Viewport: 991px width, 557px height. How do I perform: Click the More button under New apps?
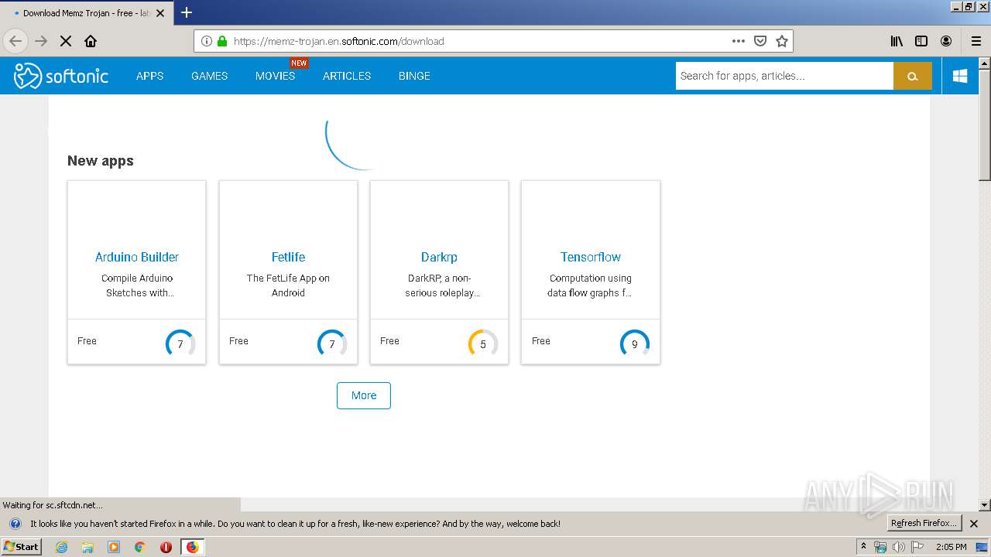(364, 395)
